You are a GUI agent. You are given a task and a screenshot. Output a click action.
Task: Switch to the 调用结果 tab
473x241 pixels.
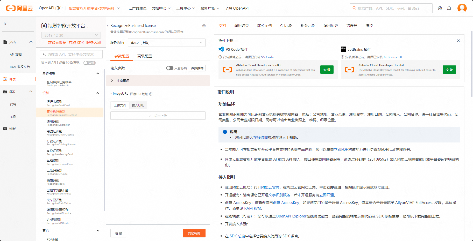click(242, 26)
